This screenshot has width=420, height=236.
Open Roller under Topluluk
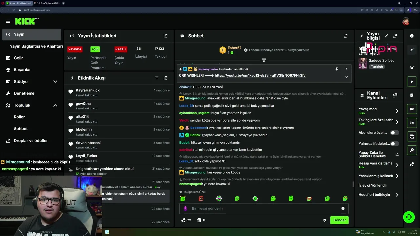[19, 117]
